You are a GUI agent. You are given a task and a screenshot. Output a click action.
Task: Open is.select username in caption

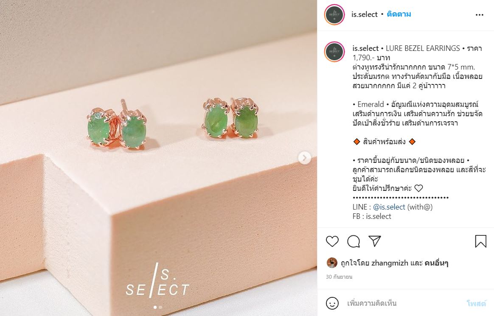(365, 48)
